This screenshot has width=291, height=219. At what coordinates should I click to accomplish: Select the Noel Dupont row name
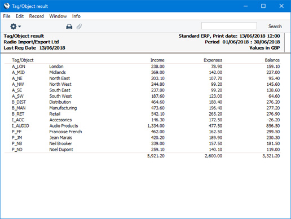point(61,150)
